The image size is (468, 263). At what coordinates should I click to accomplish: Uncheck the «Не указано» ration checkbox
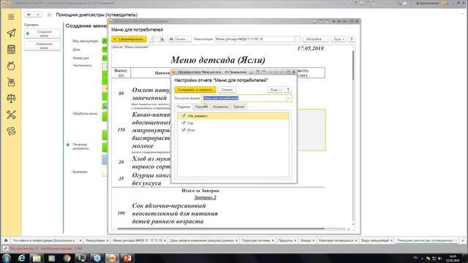[184, 115]
